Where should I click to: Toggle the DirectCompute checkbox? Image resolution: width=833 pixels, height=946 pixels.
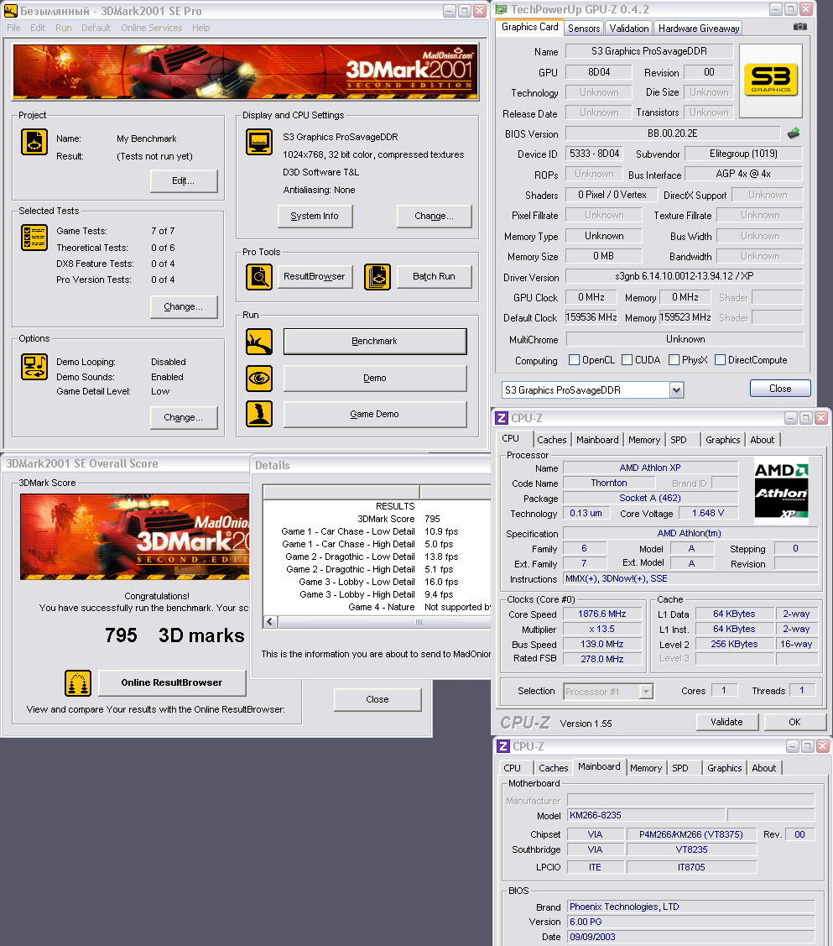coord(720,359)
